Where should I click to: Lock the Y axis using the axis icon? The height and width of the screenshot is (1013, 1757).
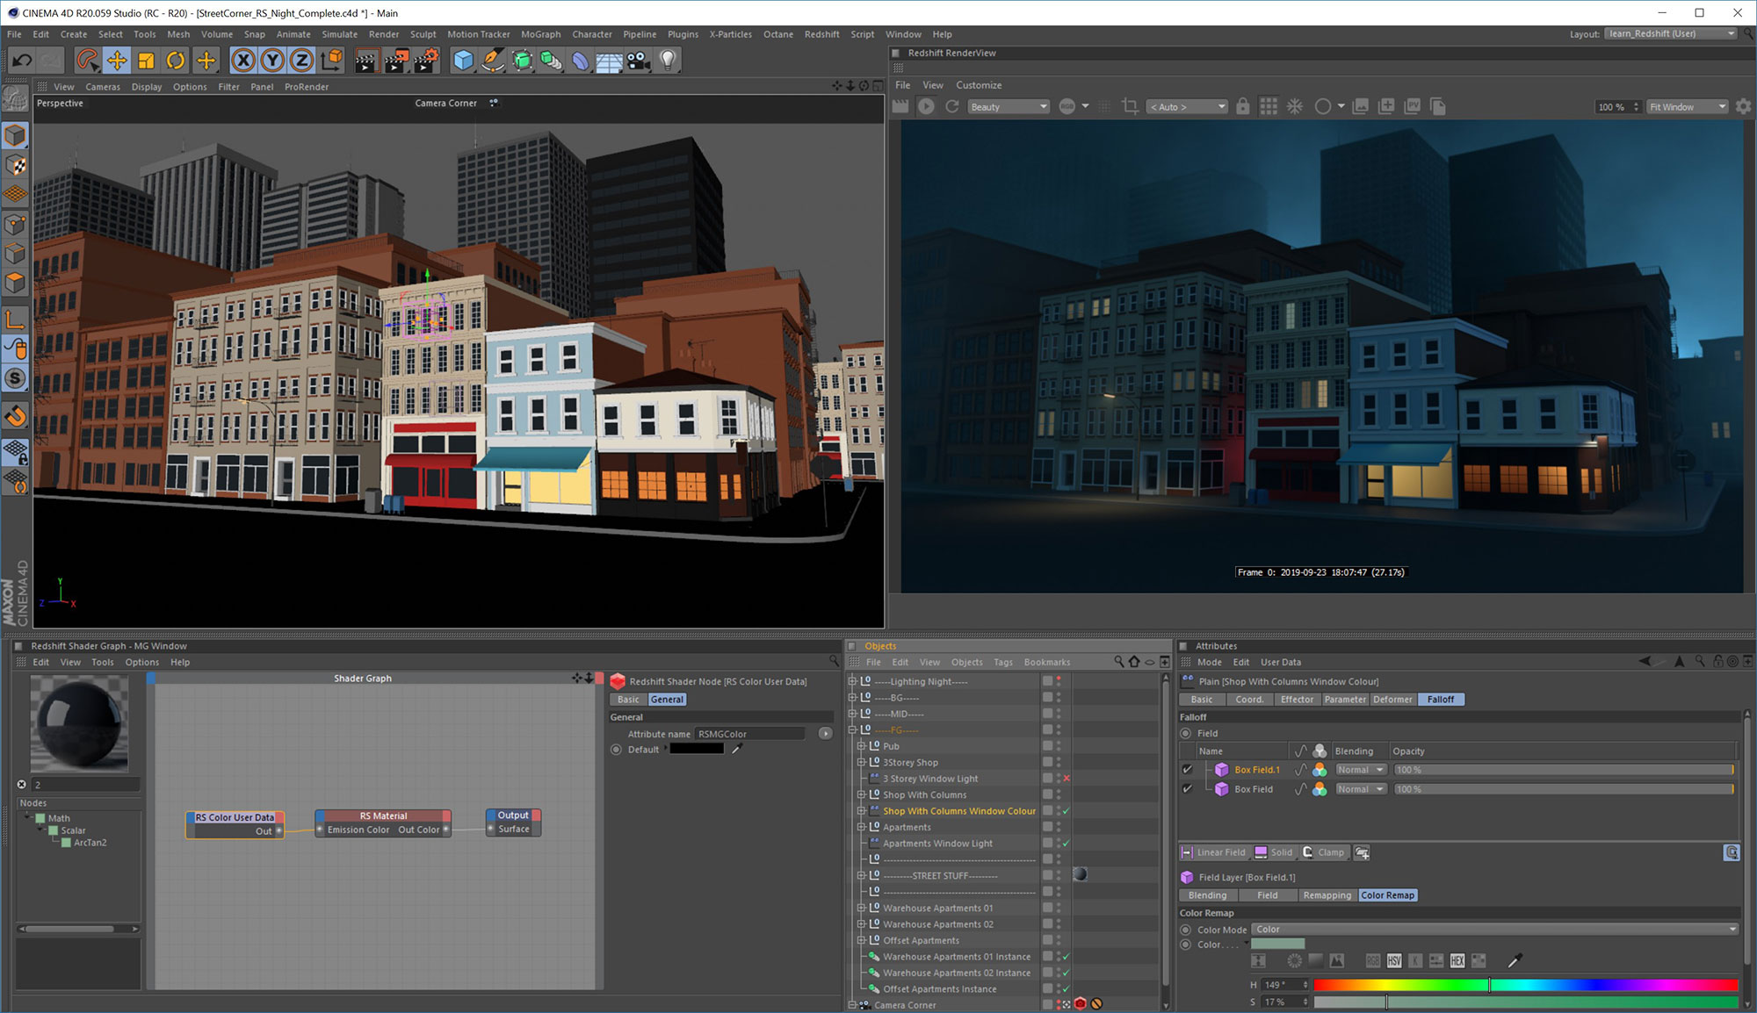point(273,60)
